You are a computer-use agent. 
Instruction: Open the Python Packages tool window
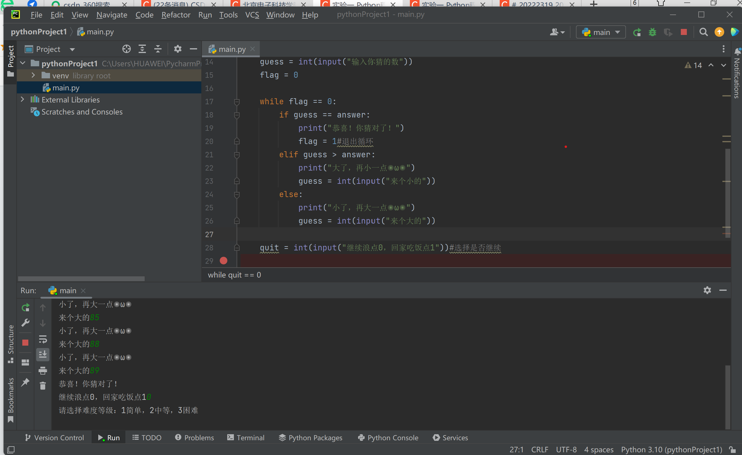310,438
